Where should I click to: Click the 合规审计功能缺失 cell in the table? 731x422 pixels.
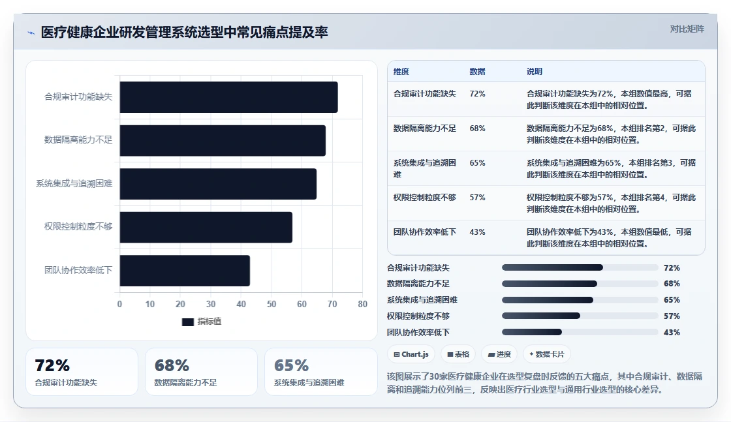[425, 94]
